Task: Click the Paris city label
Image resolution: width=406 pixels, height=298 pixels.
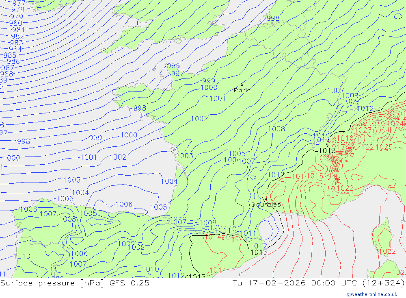Action: (242, 90)
